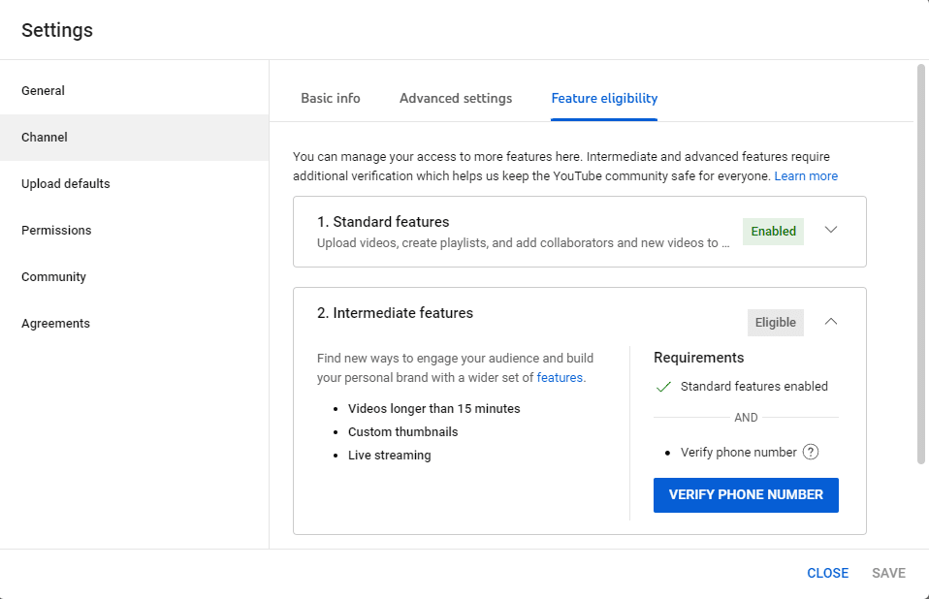Screen dimensions: 929x599
Task: Click the 'Videos longer than 15 minutes' item
Action: pyautogui.click(x=434, y=409)
